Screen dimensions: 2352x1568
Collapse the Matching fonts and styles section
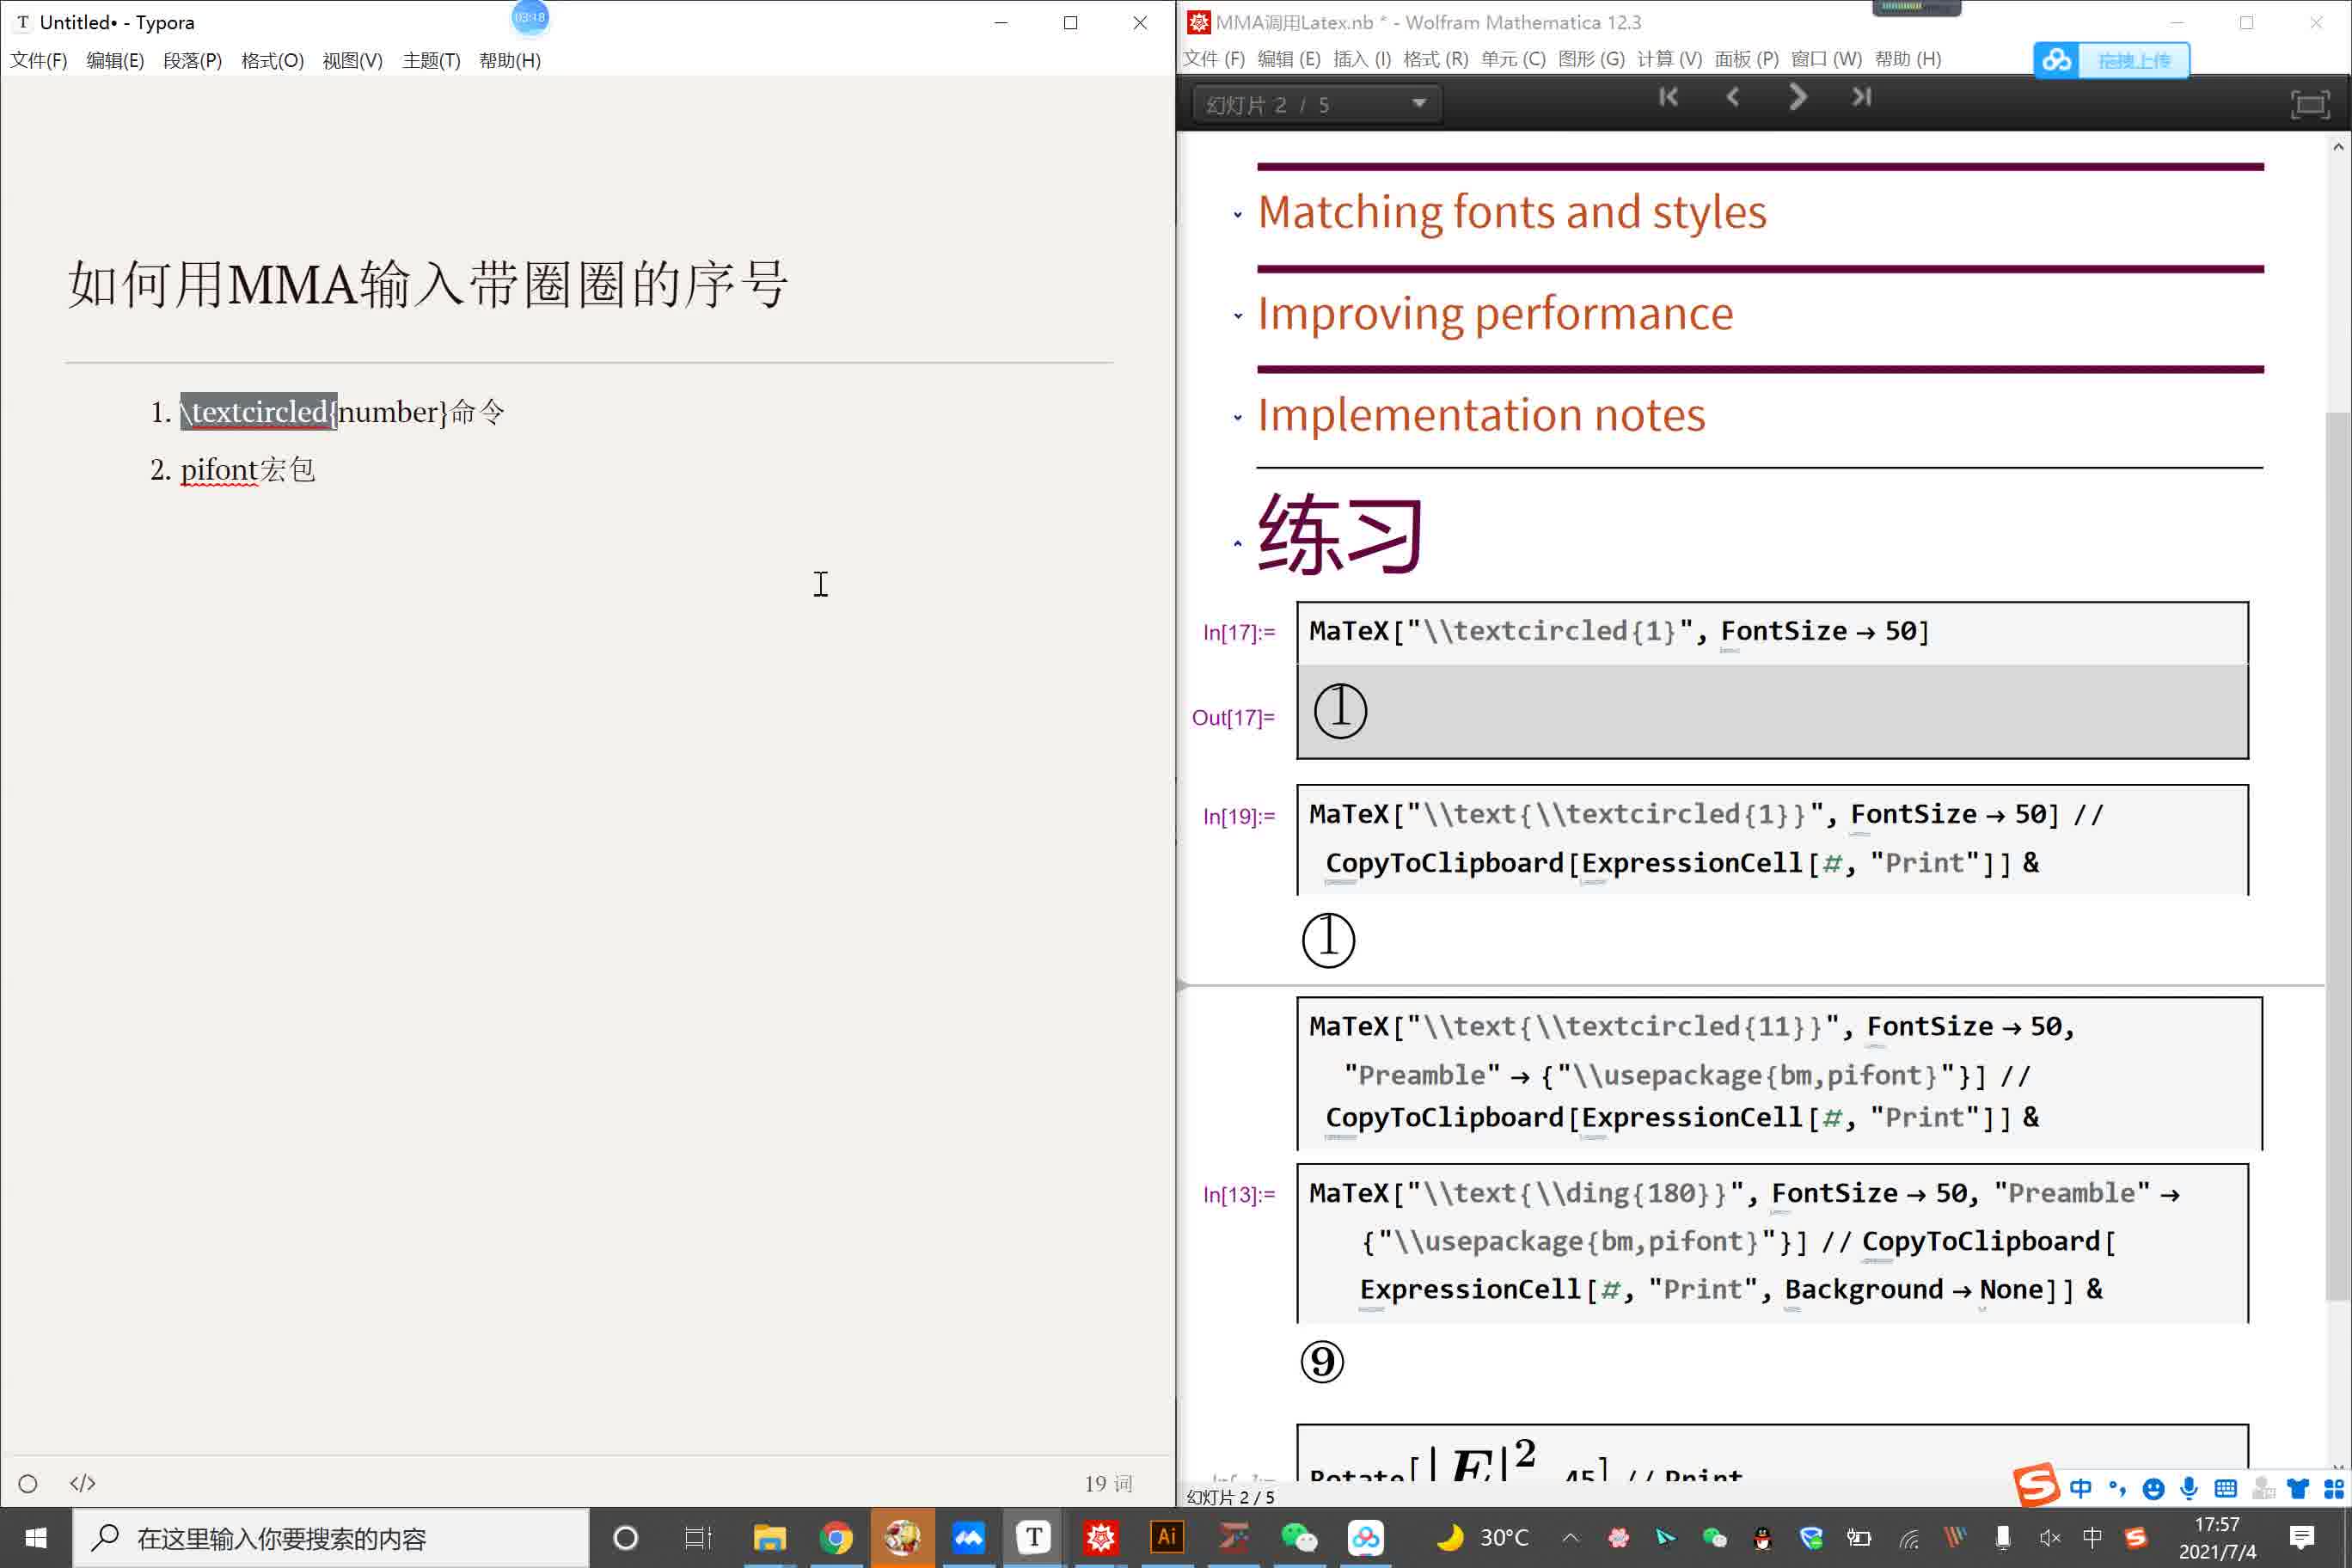[x=1237, y=212]
